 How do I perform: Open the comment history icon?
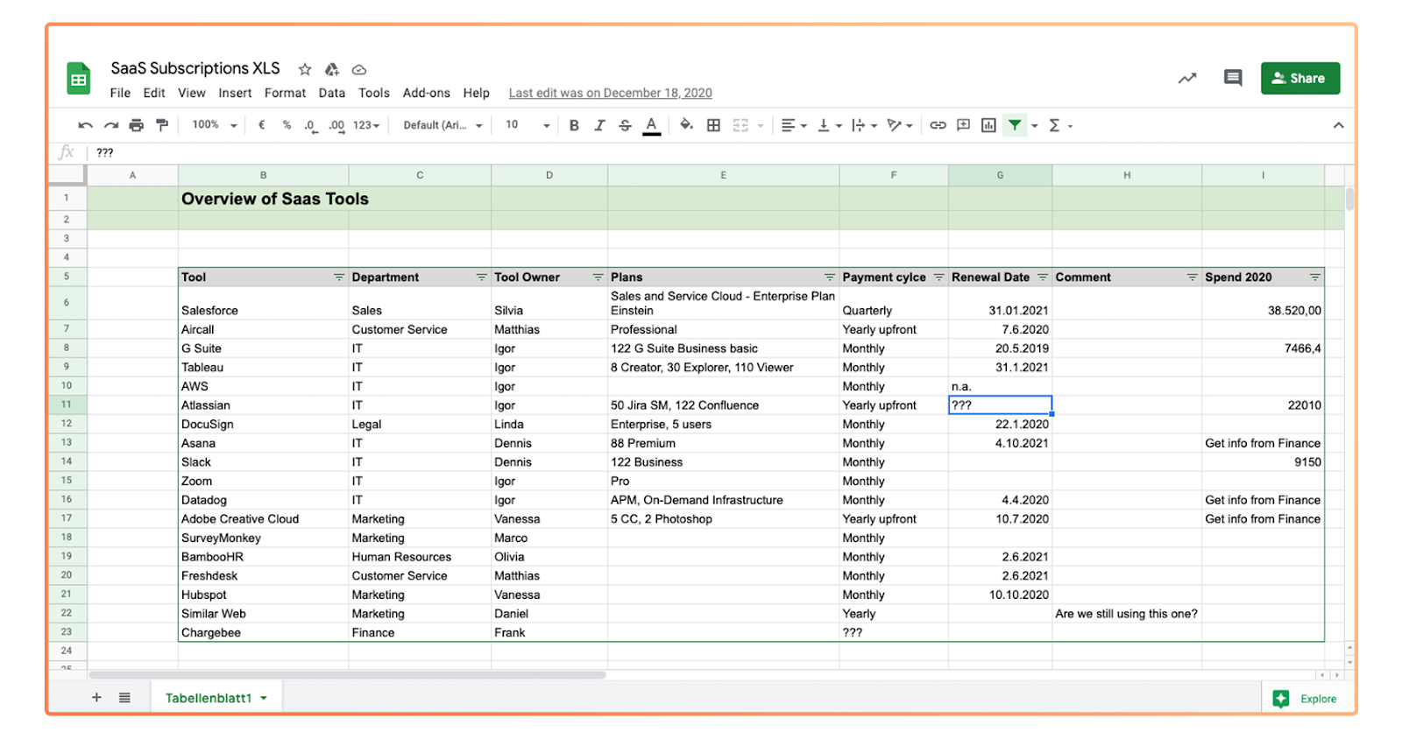coord(1232,78)
